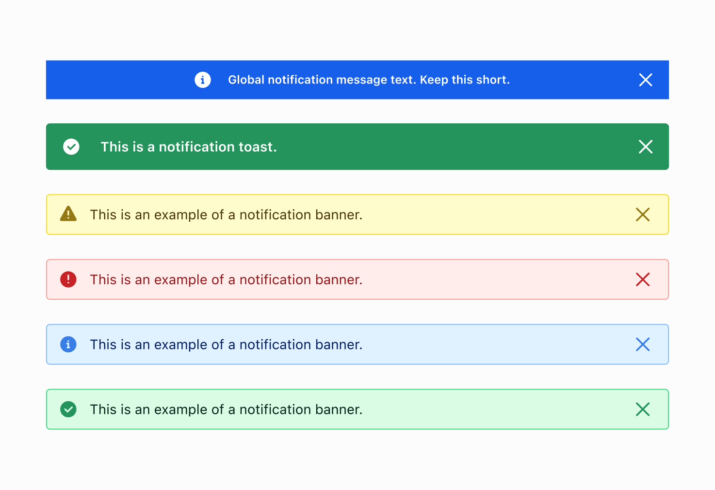Dismiss the light blue info banner
The height and width of the screenshot is (490, 715).
(x=643, y=344)
